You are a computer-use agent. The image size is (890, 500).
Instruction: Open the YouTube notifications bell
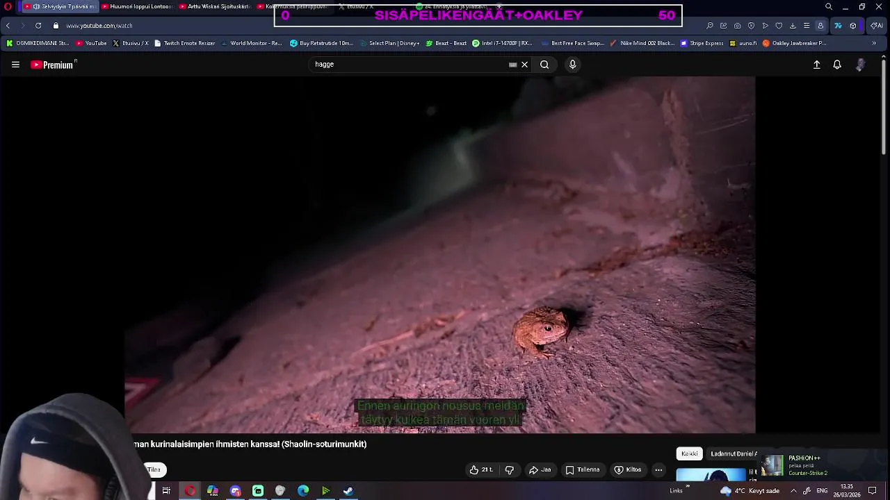pyautogui.click(x=837, y=65)
